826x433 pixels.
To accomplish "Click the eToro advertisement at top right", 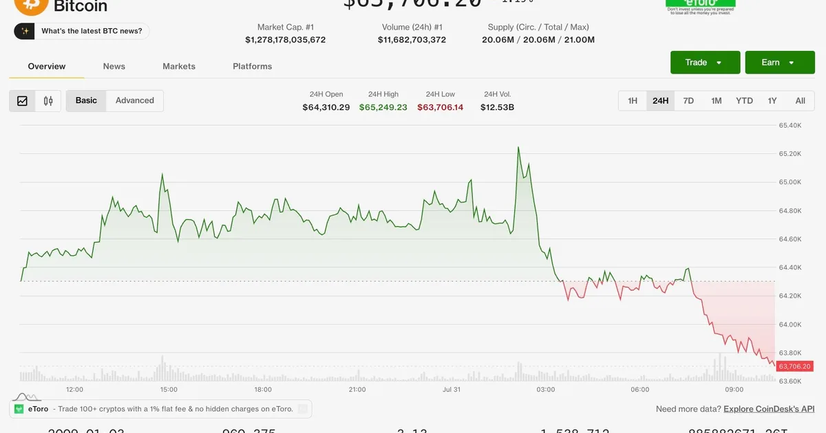I will (701, 7).
